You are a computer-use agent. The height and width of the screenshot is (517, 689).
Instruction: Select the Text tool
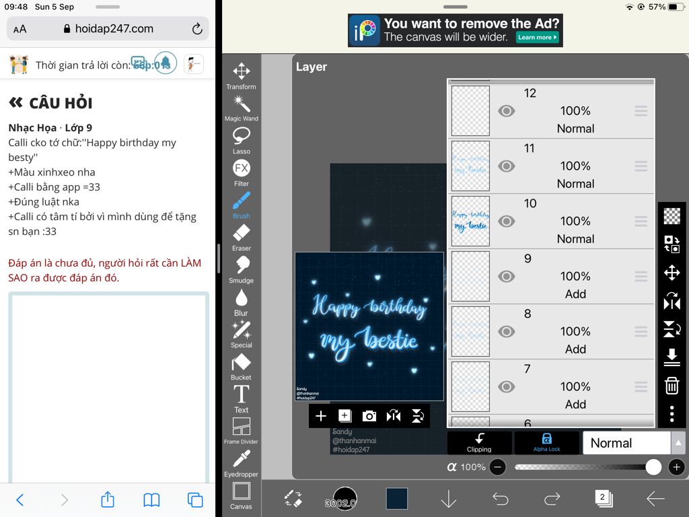point(242,399)
